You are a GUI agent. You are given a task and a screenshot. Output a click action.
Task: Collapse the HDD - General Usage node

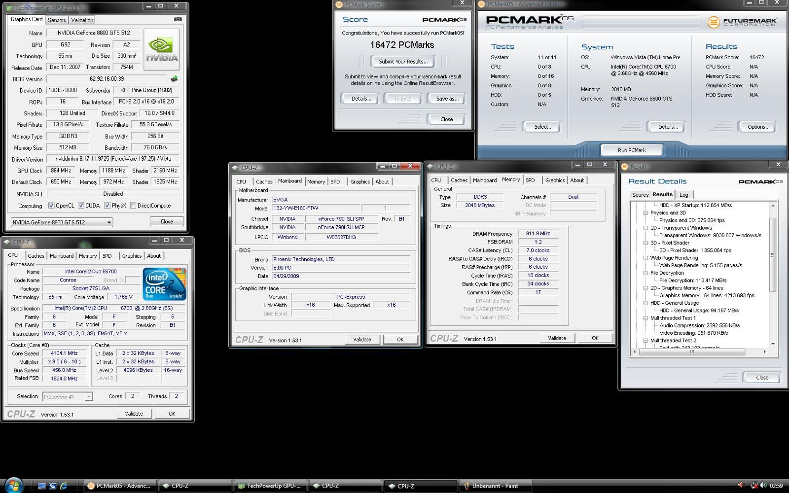point(646,303)
